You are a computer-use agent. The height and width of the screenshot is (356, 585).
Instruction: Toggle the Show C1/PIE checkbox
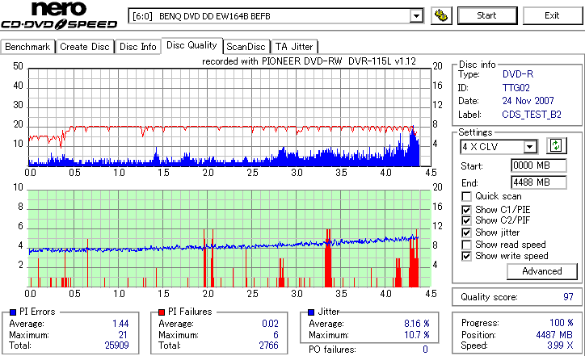[466, 210]
